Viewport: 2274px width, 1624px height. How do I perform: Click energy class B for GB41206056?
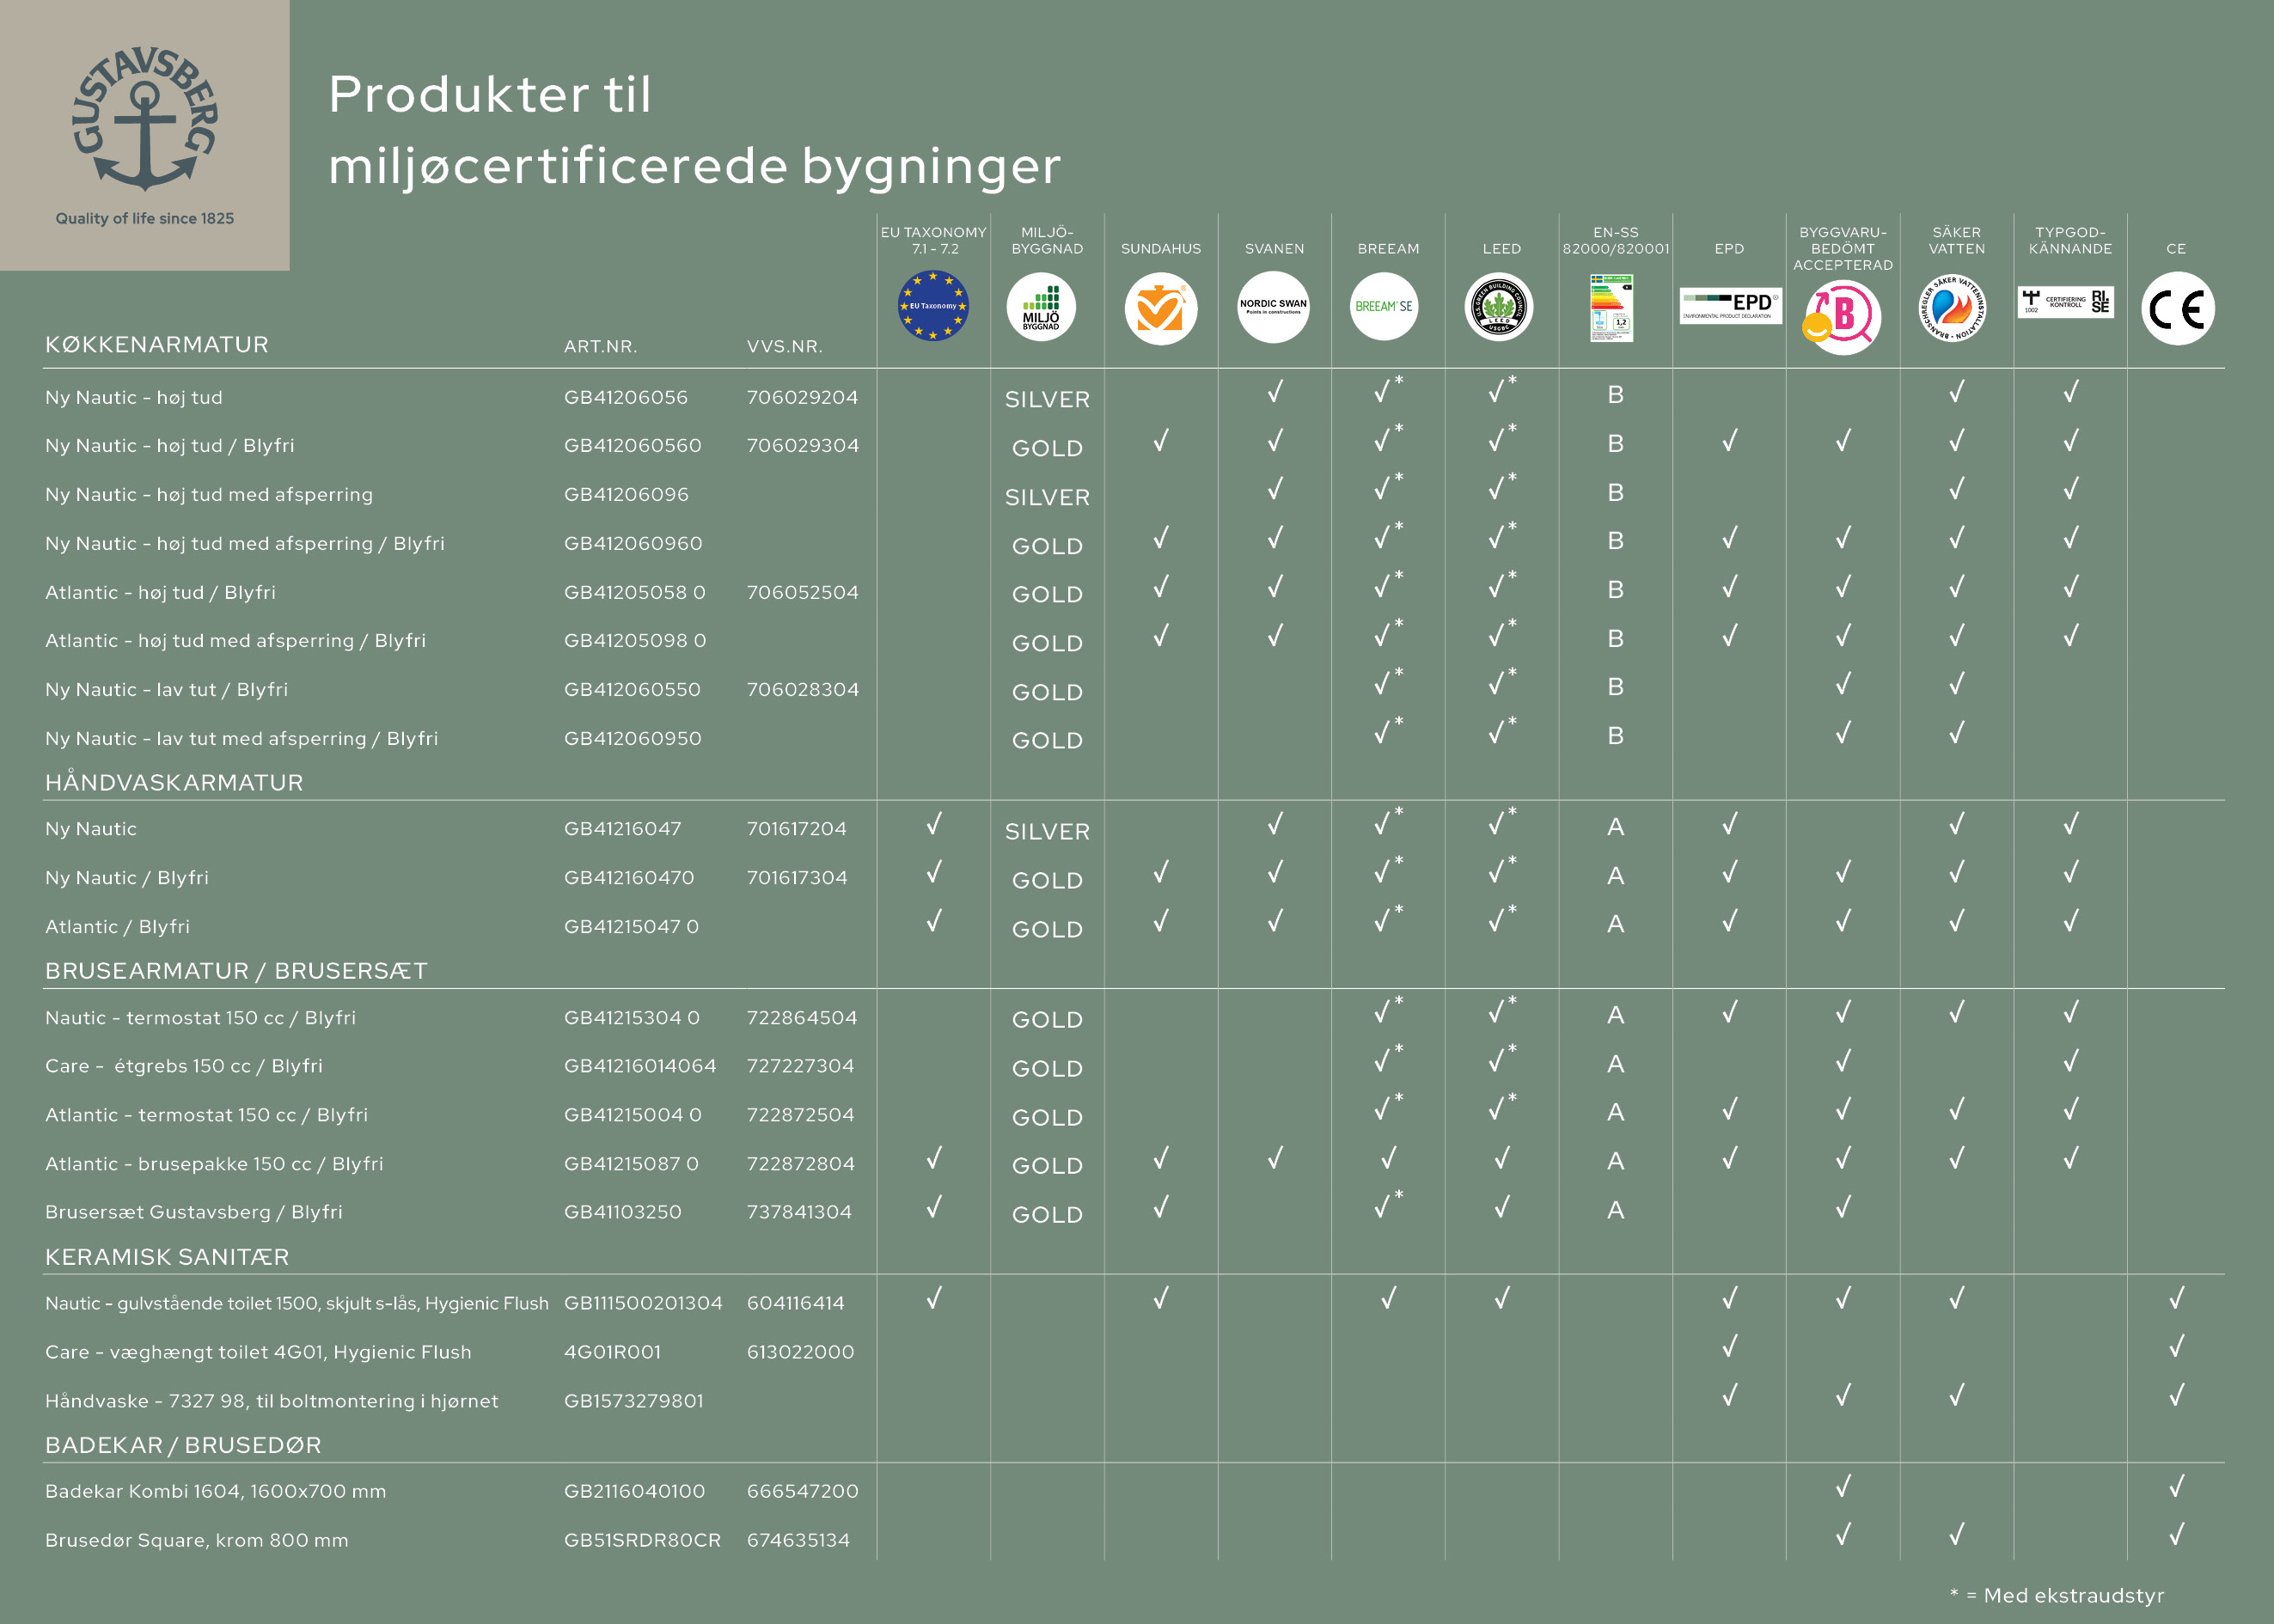click(1615, 394)
